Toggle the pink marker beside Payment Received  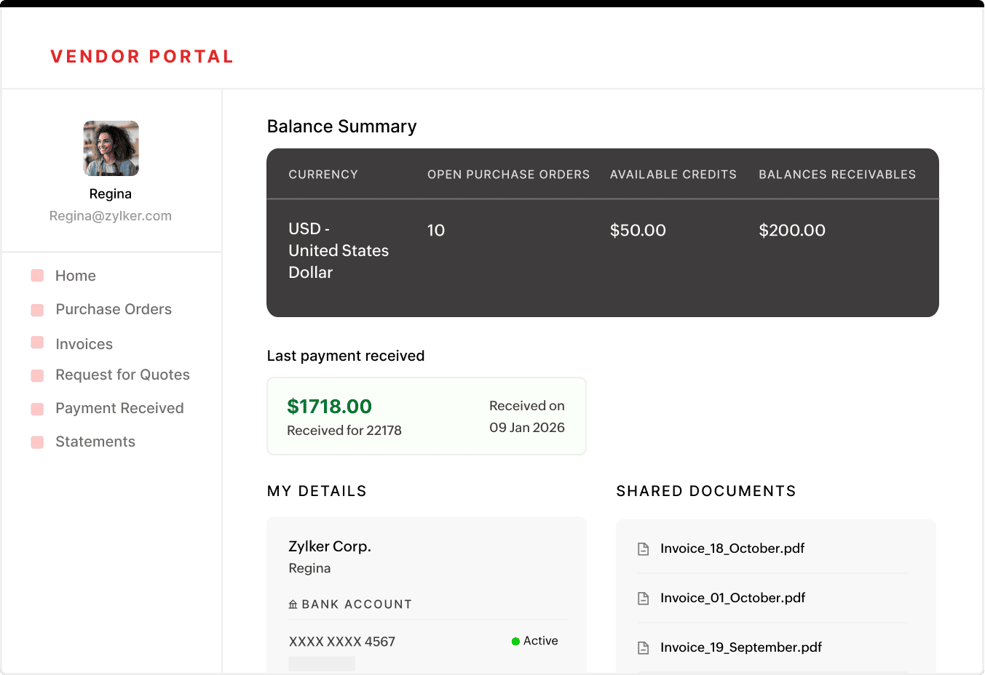37,408
